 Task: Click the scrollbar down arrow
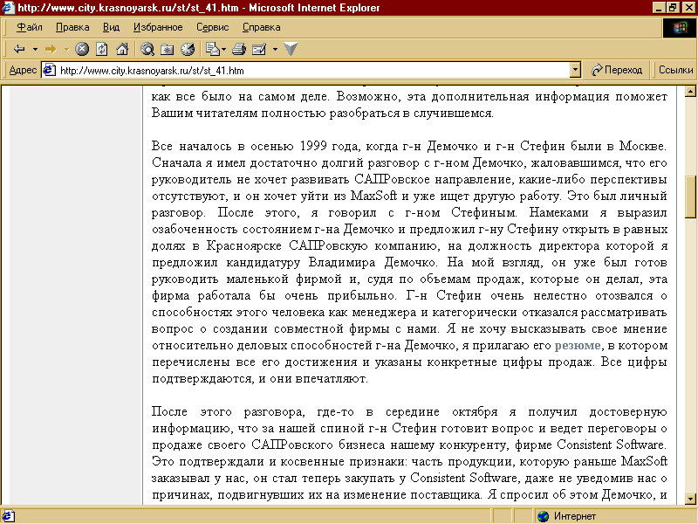coord(690,499)
